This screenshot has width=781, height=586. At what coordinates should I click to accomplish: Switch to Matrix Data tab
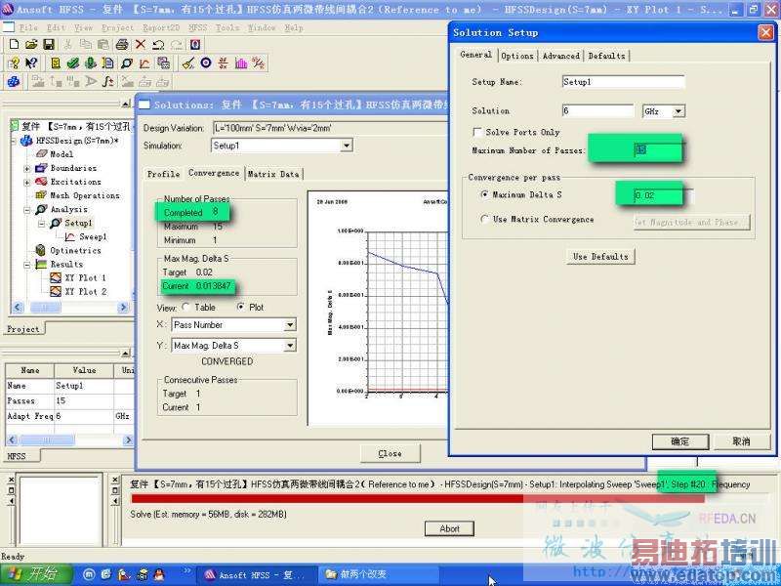coord(273,174)
